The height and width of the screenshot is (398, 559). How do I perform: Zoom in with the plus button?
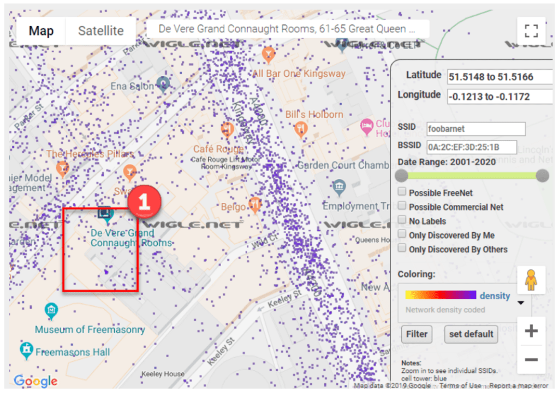tap(531, 331)
